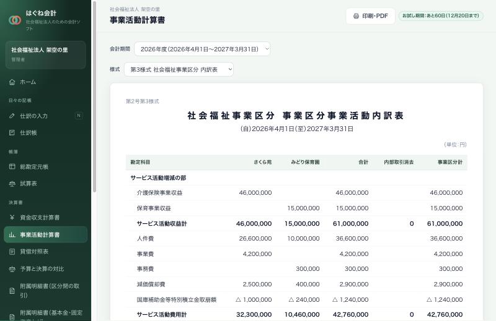Click the sidebar vertical scrollbar
The width and height of the screenshot is (496, 321).
coord(94,98)
